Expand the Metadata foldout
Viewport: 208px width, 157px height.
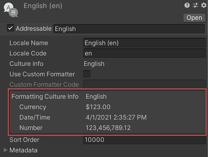(x=5, y=150)
